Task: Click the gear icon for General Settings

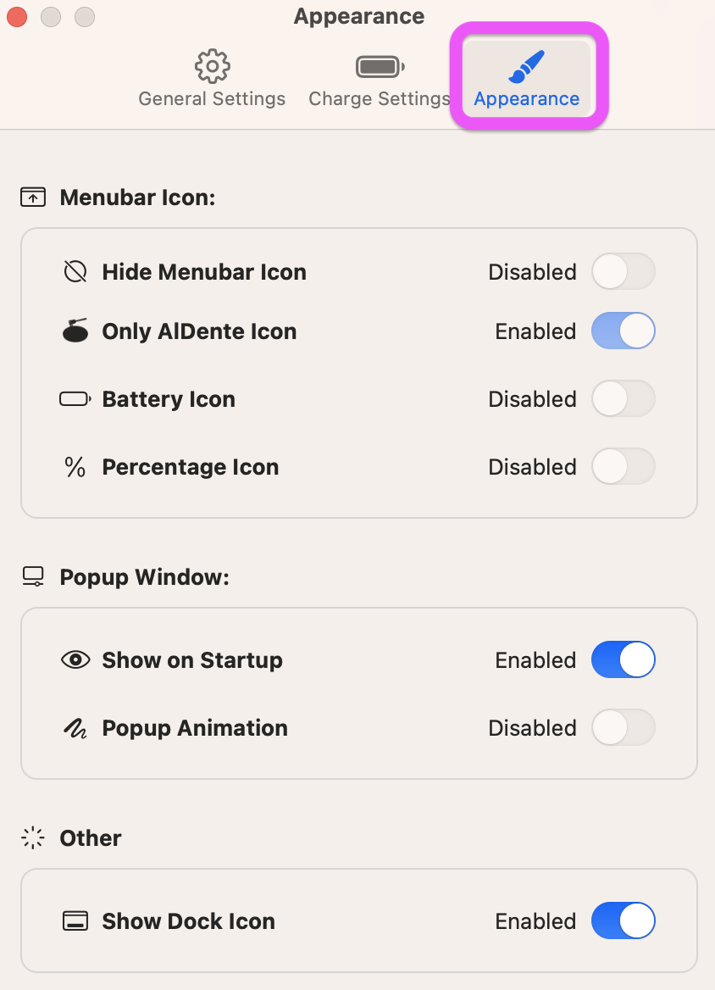Action: point(212,66)
